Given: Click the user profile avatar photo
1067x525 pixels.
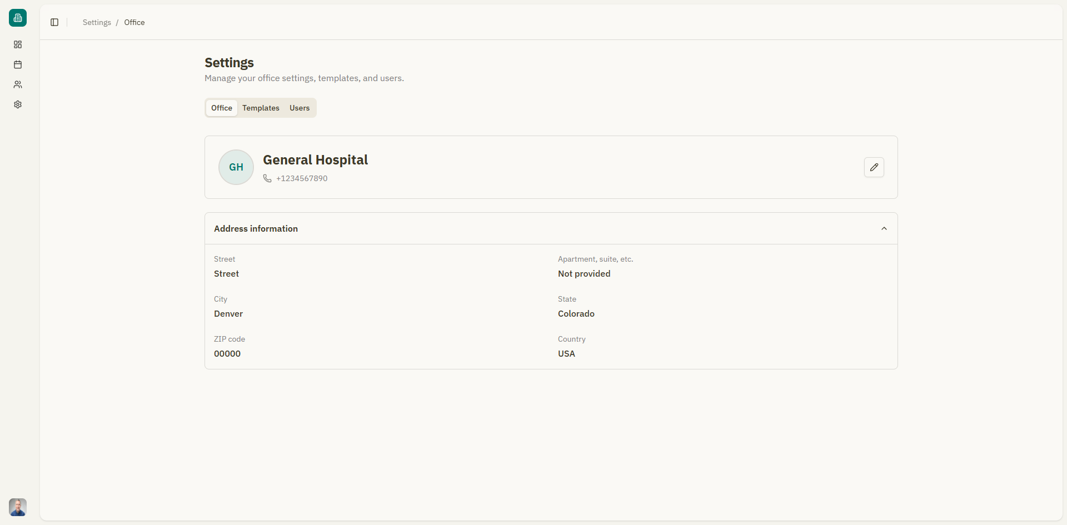Looking at the screenshot, I should pyautogui.click(x=18, y=507).
